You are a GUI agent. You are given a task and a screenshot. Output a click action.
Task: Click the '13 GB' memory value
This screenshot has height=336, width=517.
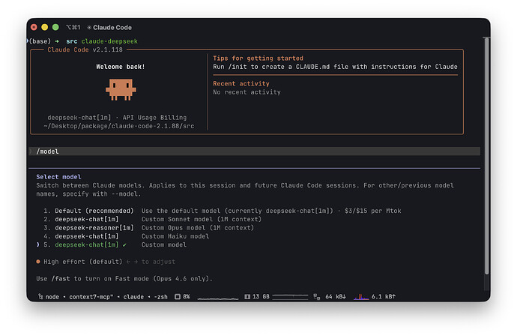click(261, 296)
